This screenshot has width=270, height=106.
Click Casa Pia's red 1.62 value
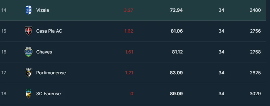click(129, 31)
